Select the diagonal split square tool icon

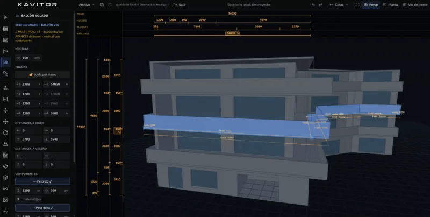[5, 99]
